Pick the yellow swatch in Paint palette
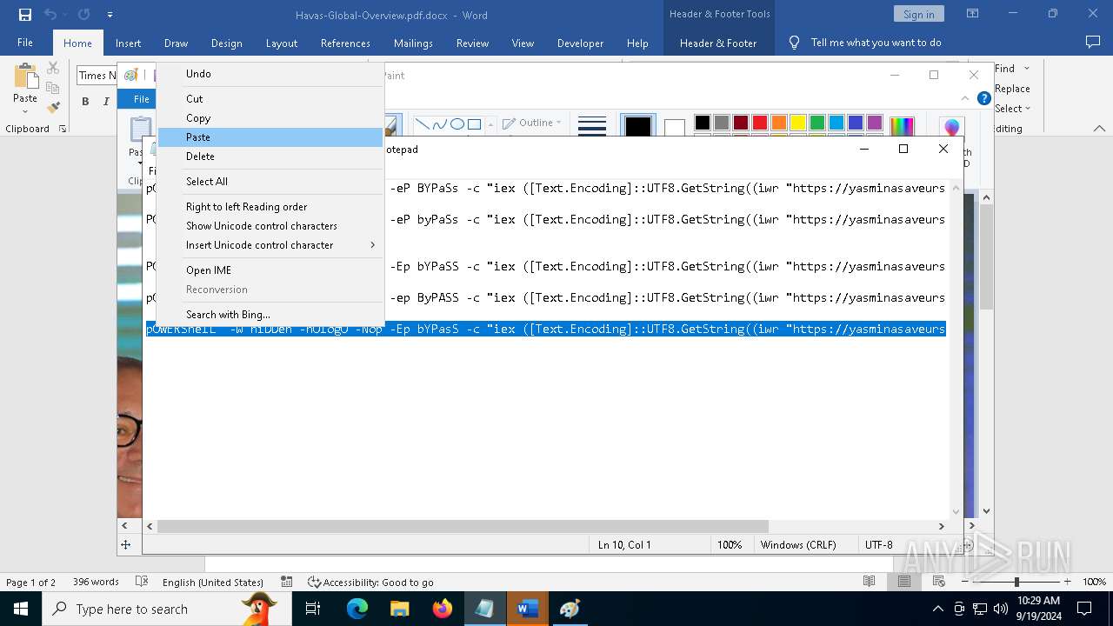The image size is (1113, 626). point(798,123)
